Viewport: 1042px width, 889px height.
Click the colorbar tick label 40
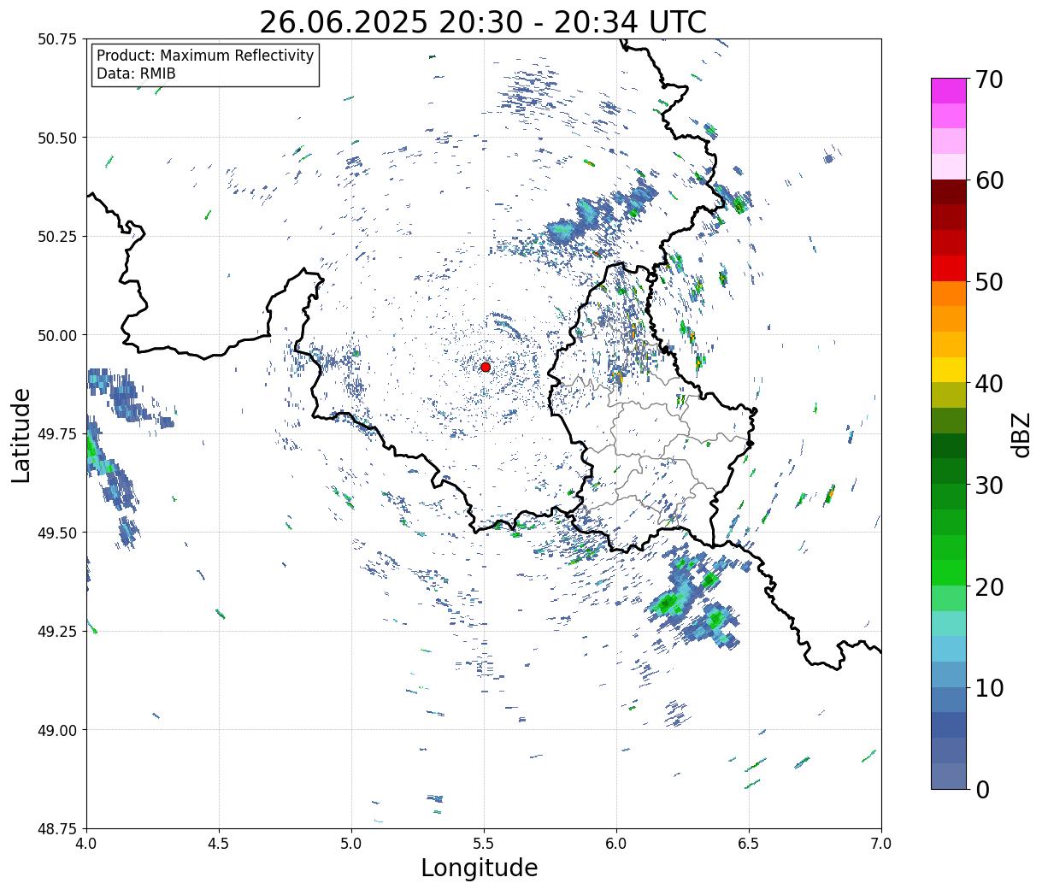click(x=989, y=384)
